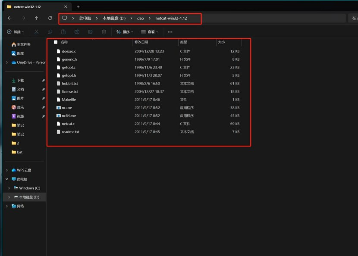
Task: Click netcat-win32-1.12 in the breadcrumb
Action: coord(171,18)
